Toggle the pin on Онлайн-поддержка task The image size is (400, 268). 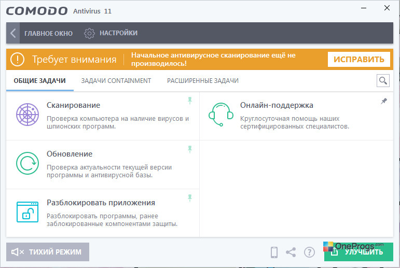tap(384, 101)
